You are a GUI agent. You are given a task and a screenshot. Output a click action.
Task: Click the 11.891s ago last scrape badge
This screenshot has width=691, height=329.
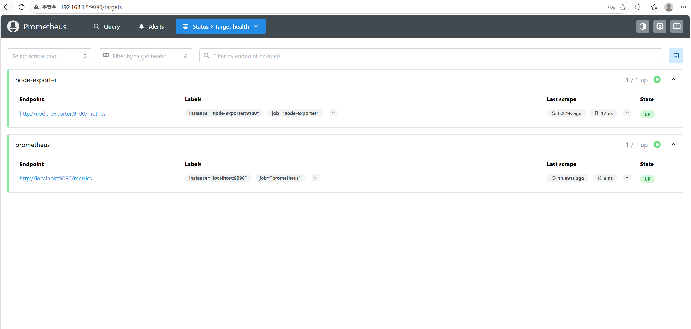click(x=567, y=178)
